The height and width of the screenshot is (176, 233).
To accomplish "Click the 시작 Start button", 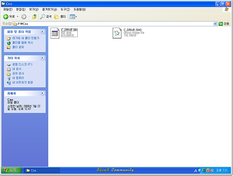I will (11, 170).
